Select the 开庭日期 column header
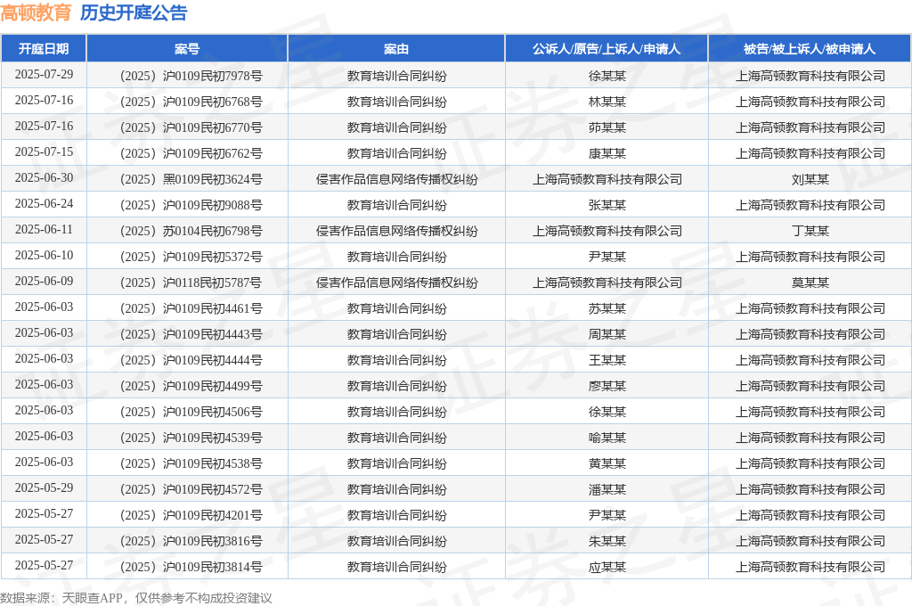Screen dimensions: 912x606 tap(44, 49)
